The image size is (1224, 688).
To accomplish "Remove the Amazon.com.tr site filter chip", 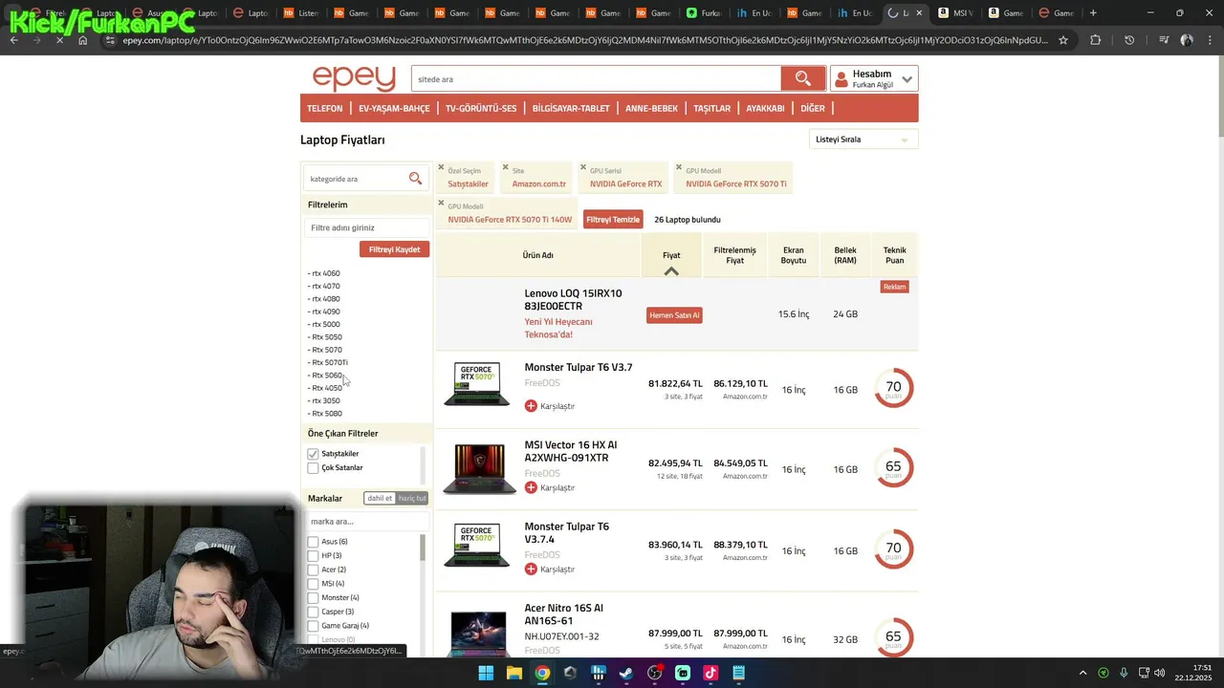I will tap(504, 167).
